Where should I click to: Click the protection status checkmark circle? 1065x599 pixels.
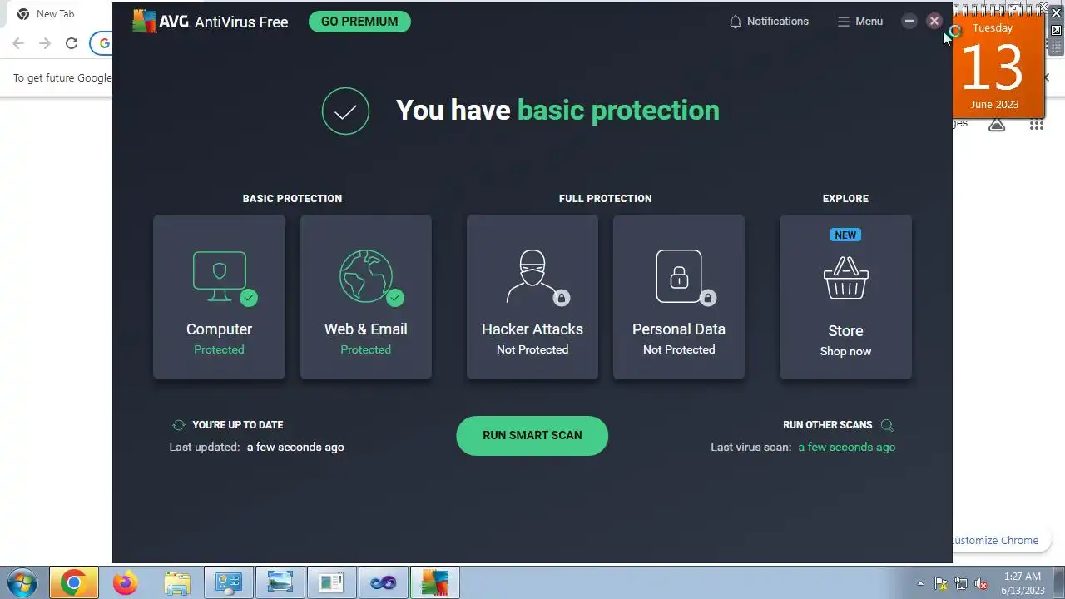(345, 111)
